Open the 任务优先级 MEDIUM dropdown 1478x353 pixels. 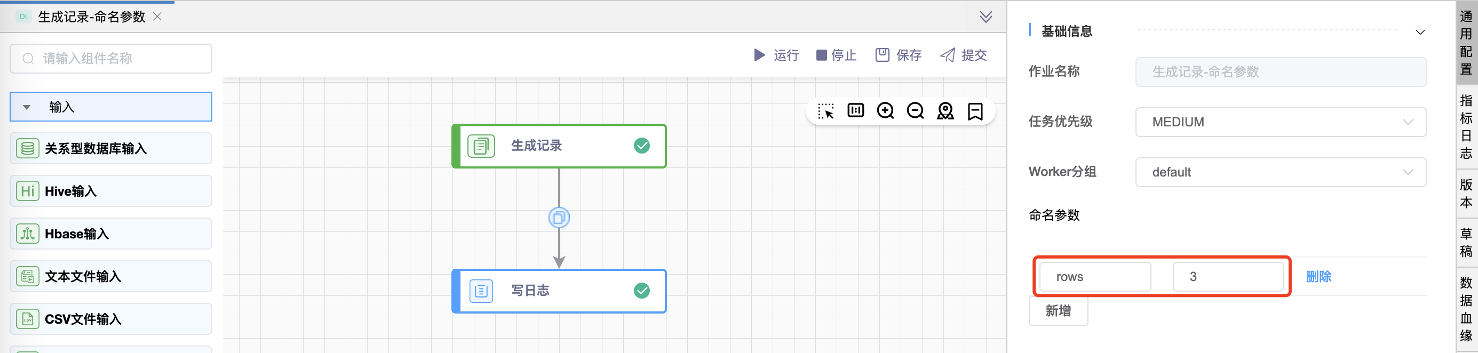1280,122
